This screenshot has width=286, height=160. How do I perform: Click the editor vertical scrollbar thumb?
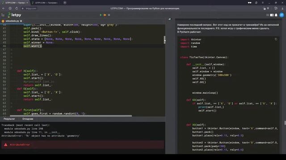164,40
